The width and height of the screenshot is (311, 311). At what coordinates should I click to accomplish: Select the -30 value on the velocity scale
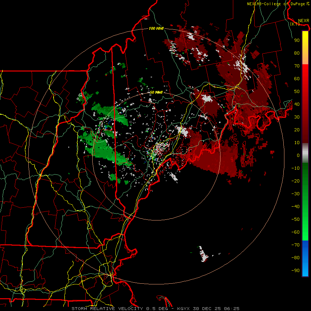coord(295,194)
